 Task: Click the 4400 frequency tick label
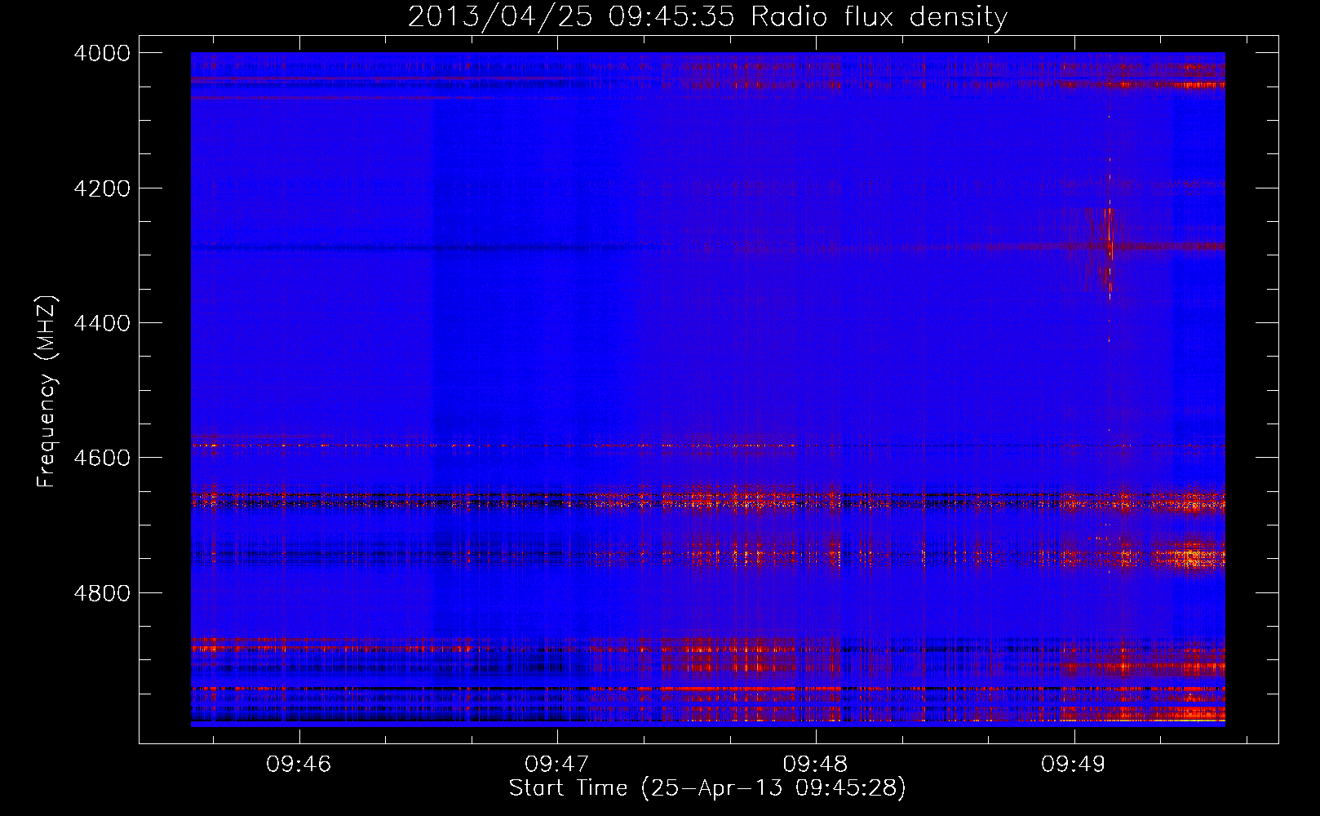102,323
